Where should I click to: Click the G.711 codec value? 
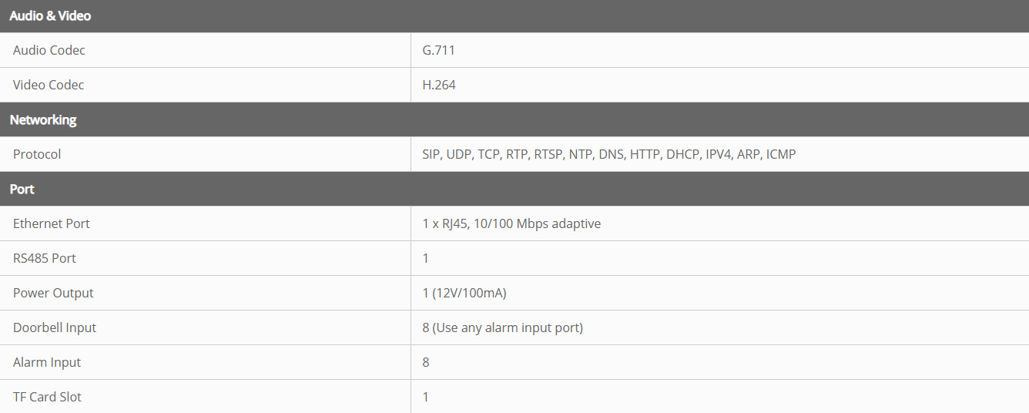coord(439,50)
